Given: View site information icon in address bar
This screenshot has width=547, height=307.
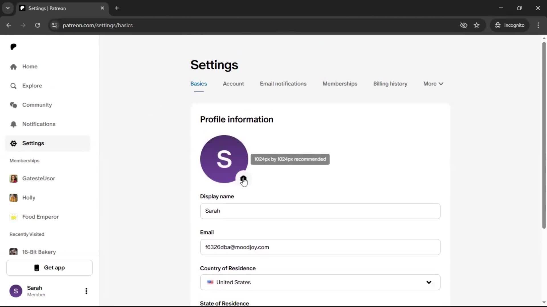Looking at the screenshot, I should point(55,25).
